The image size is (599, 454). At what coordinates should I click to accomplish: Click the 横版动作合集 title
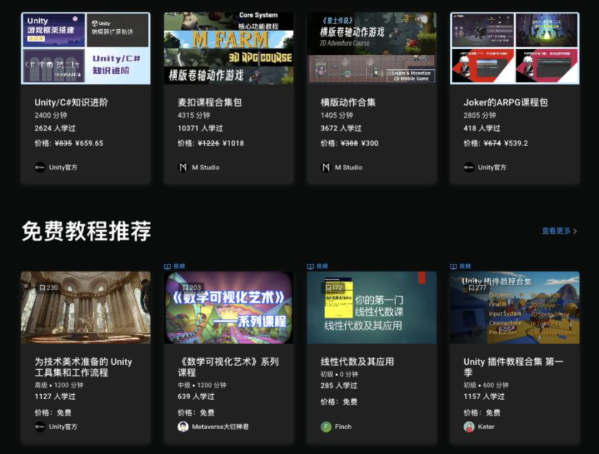[348, 102]
